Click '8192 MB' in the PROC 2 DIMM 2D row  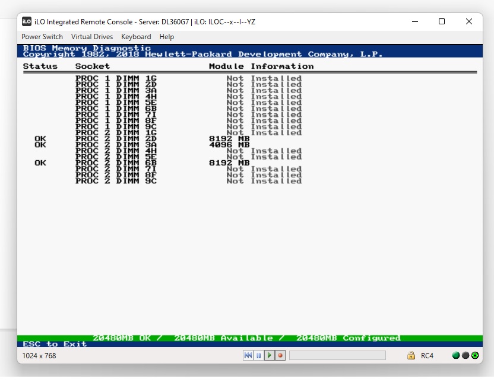click(229, 138)
